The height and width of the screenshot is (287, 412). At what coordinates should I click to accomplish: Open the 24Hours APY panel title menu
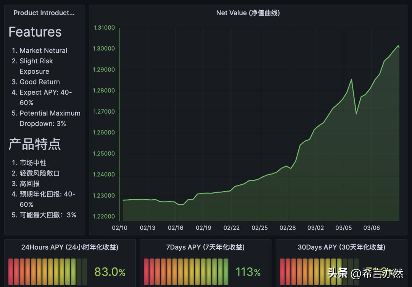pyautogui.click(x=70, y=247)
